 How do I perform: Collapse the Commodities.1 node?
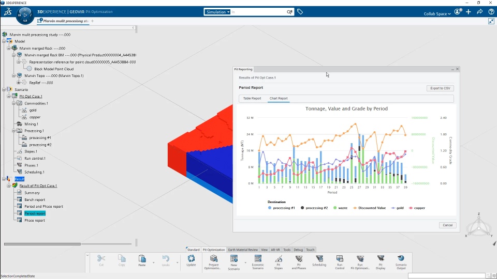click(x=14, y=103)
